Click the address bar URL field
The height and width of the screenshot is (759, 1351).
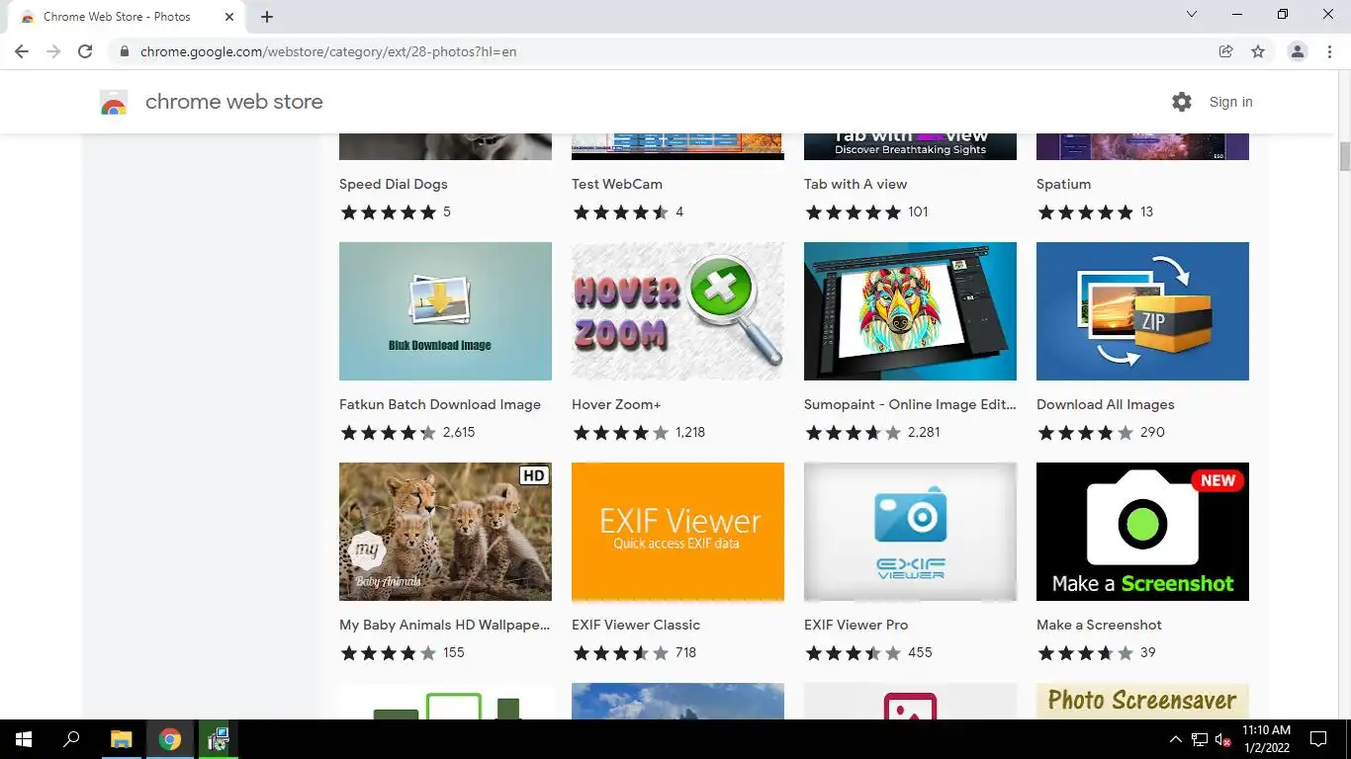pos(663,51)
